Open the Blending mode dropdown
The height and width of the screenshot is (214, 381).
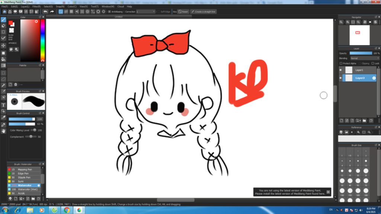tap(365, 58)
